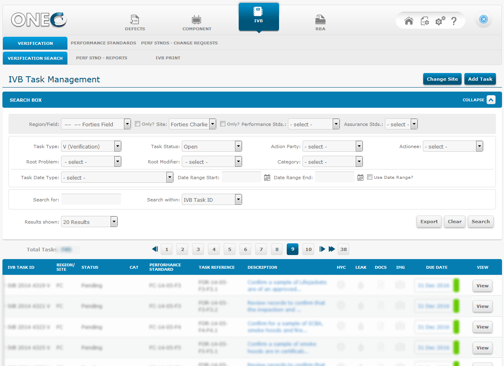The width and height of the screenshot is (504, 366).
Task: Check the Only? box beside Region/Field
Action: pos(137,124)
